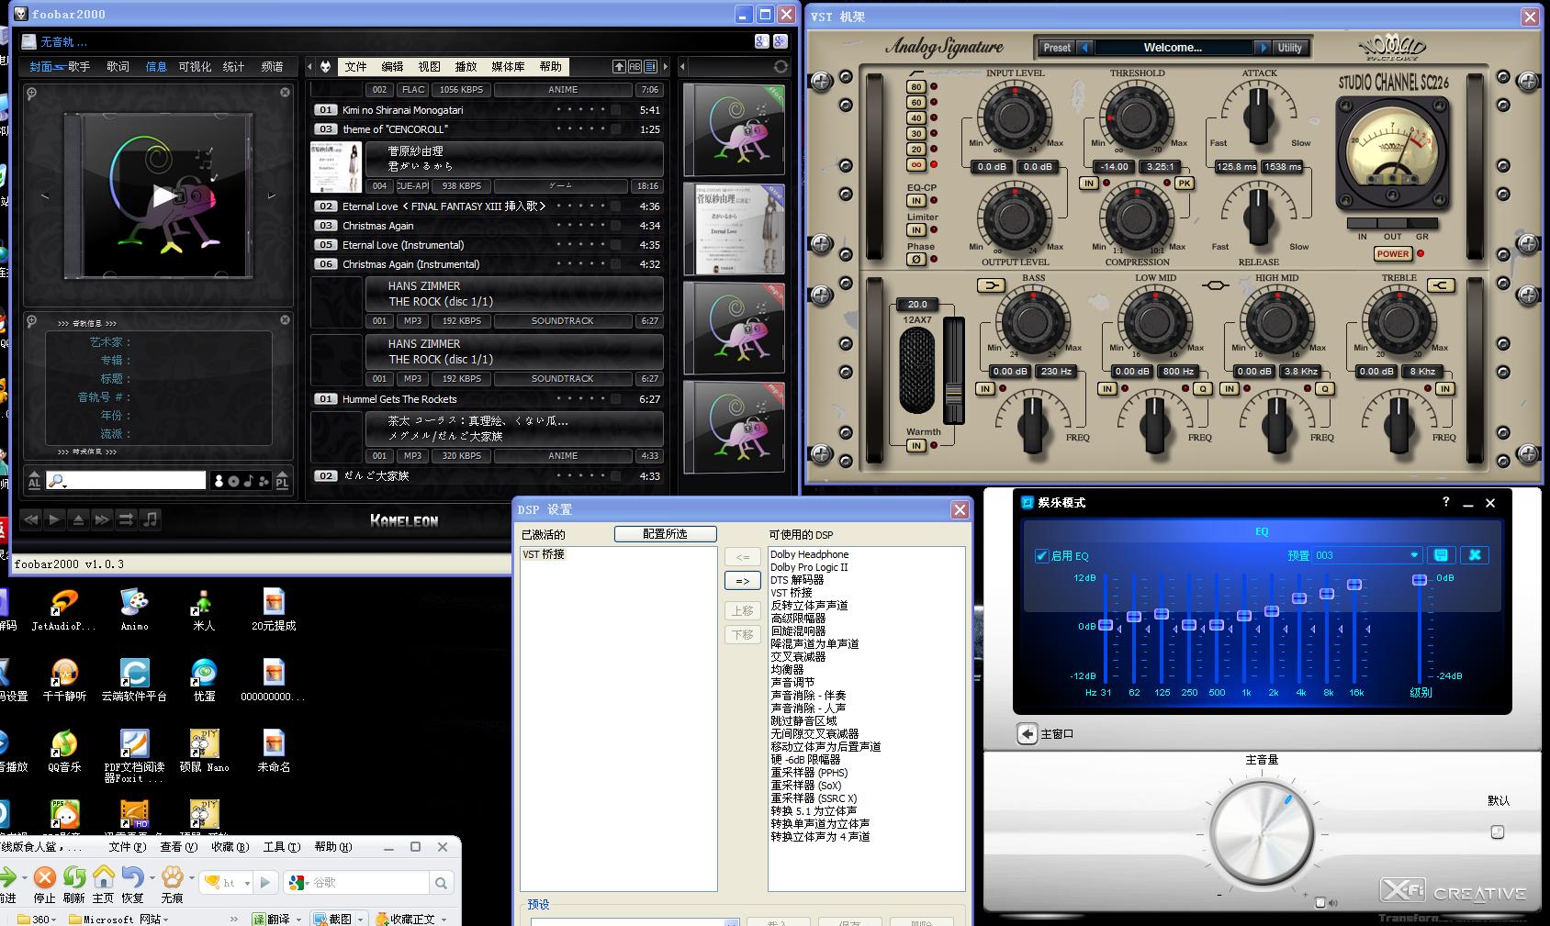Close the cover art panel with its X icon

click(285, 92)
